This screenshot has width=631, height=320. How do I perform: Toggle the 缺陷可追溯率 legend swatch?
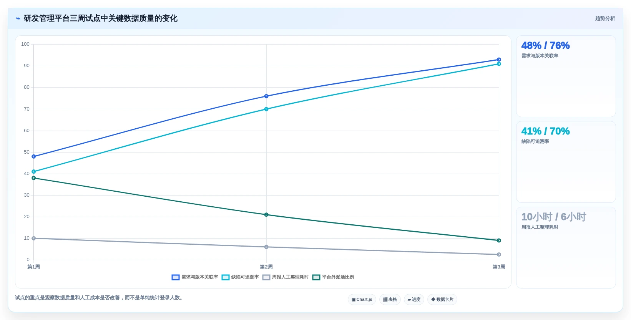click(226, 277)
